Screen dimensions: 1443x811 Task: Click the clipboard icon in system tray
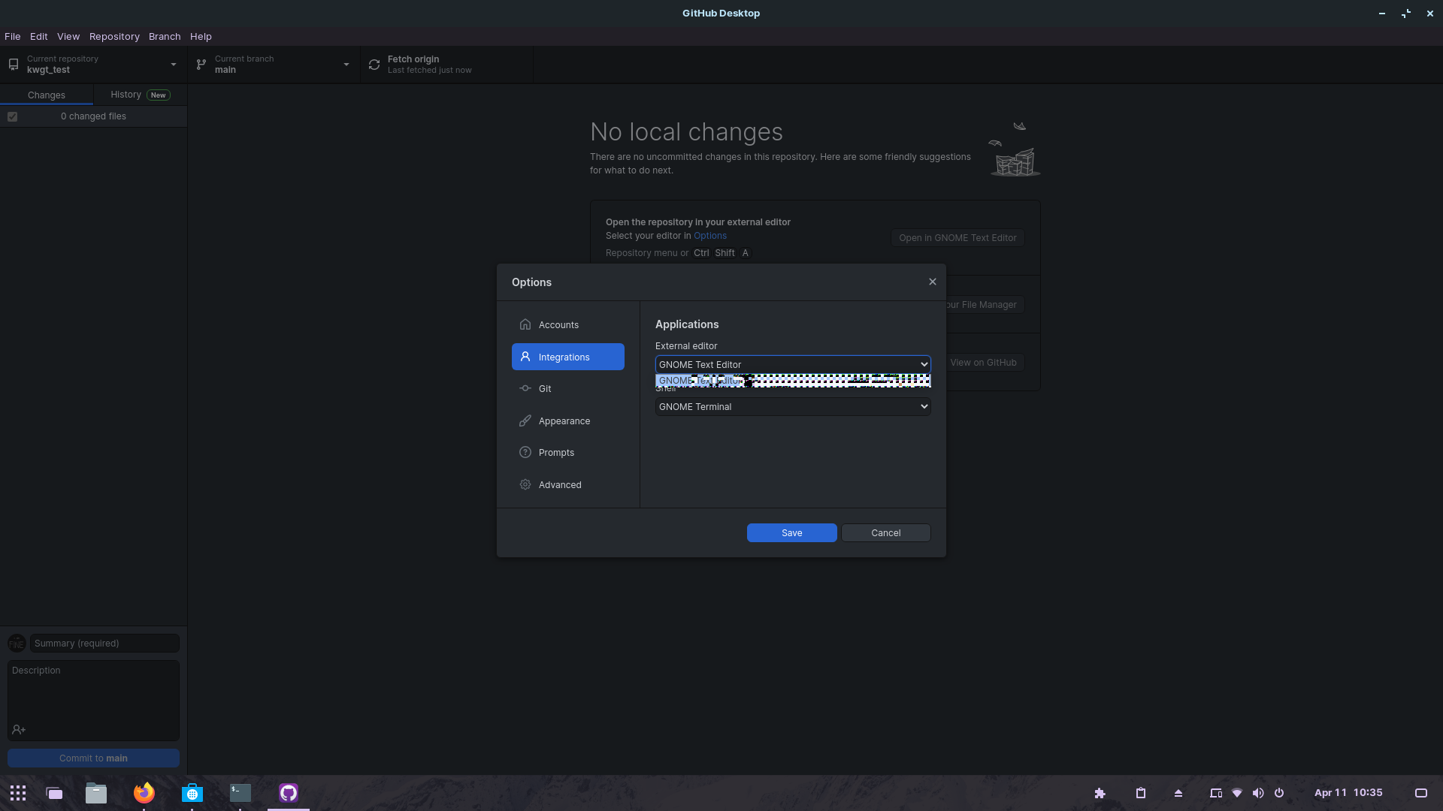[x=1140, y=793]
